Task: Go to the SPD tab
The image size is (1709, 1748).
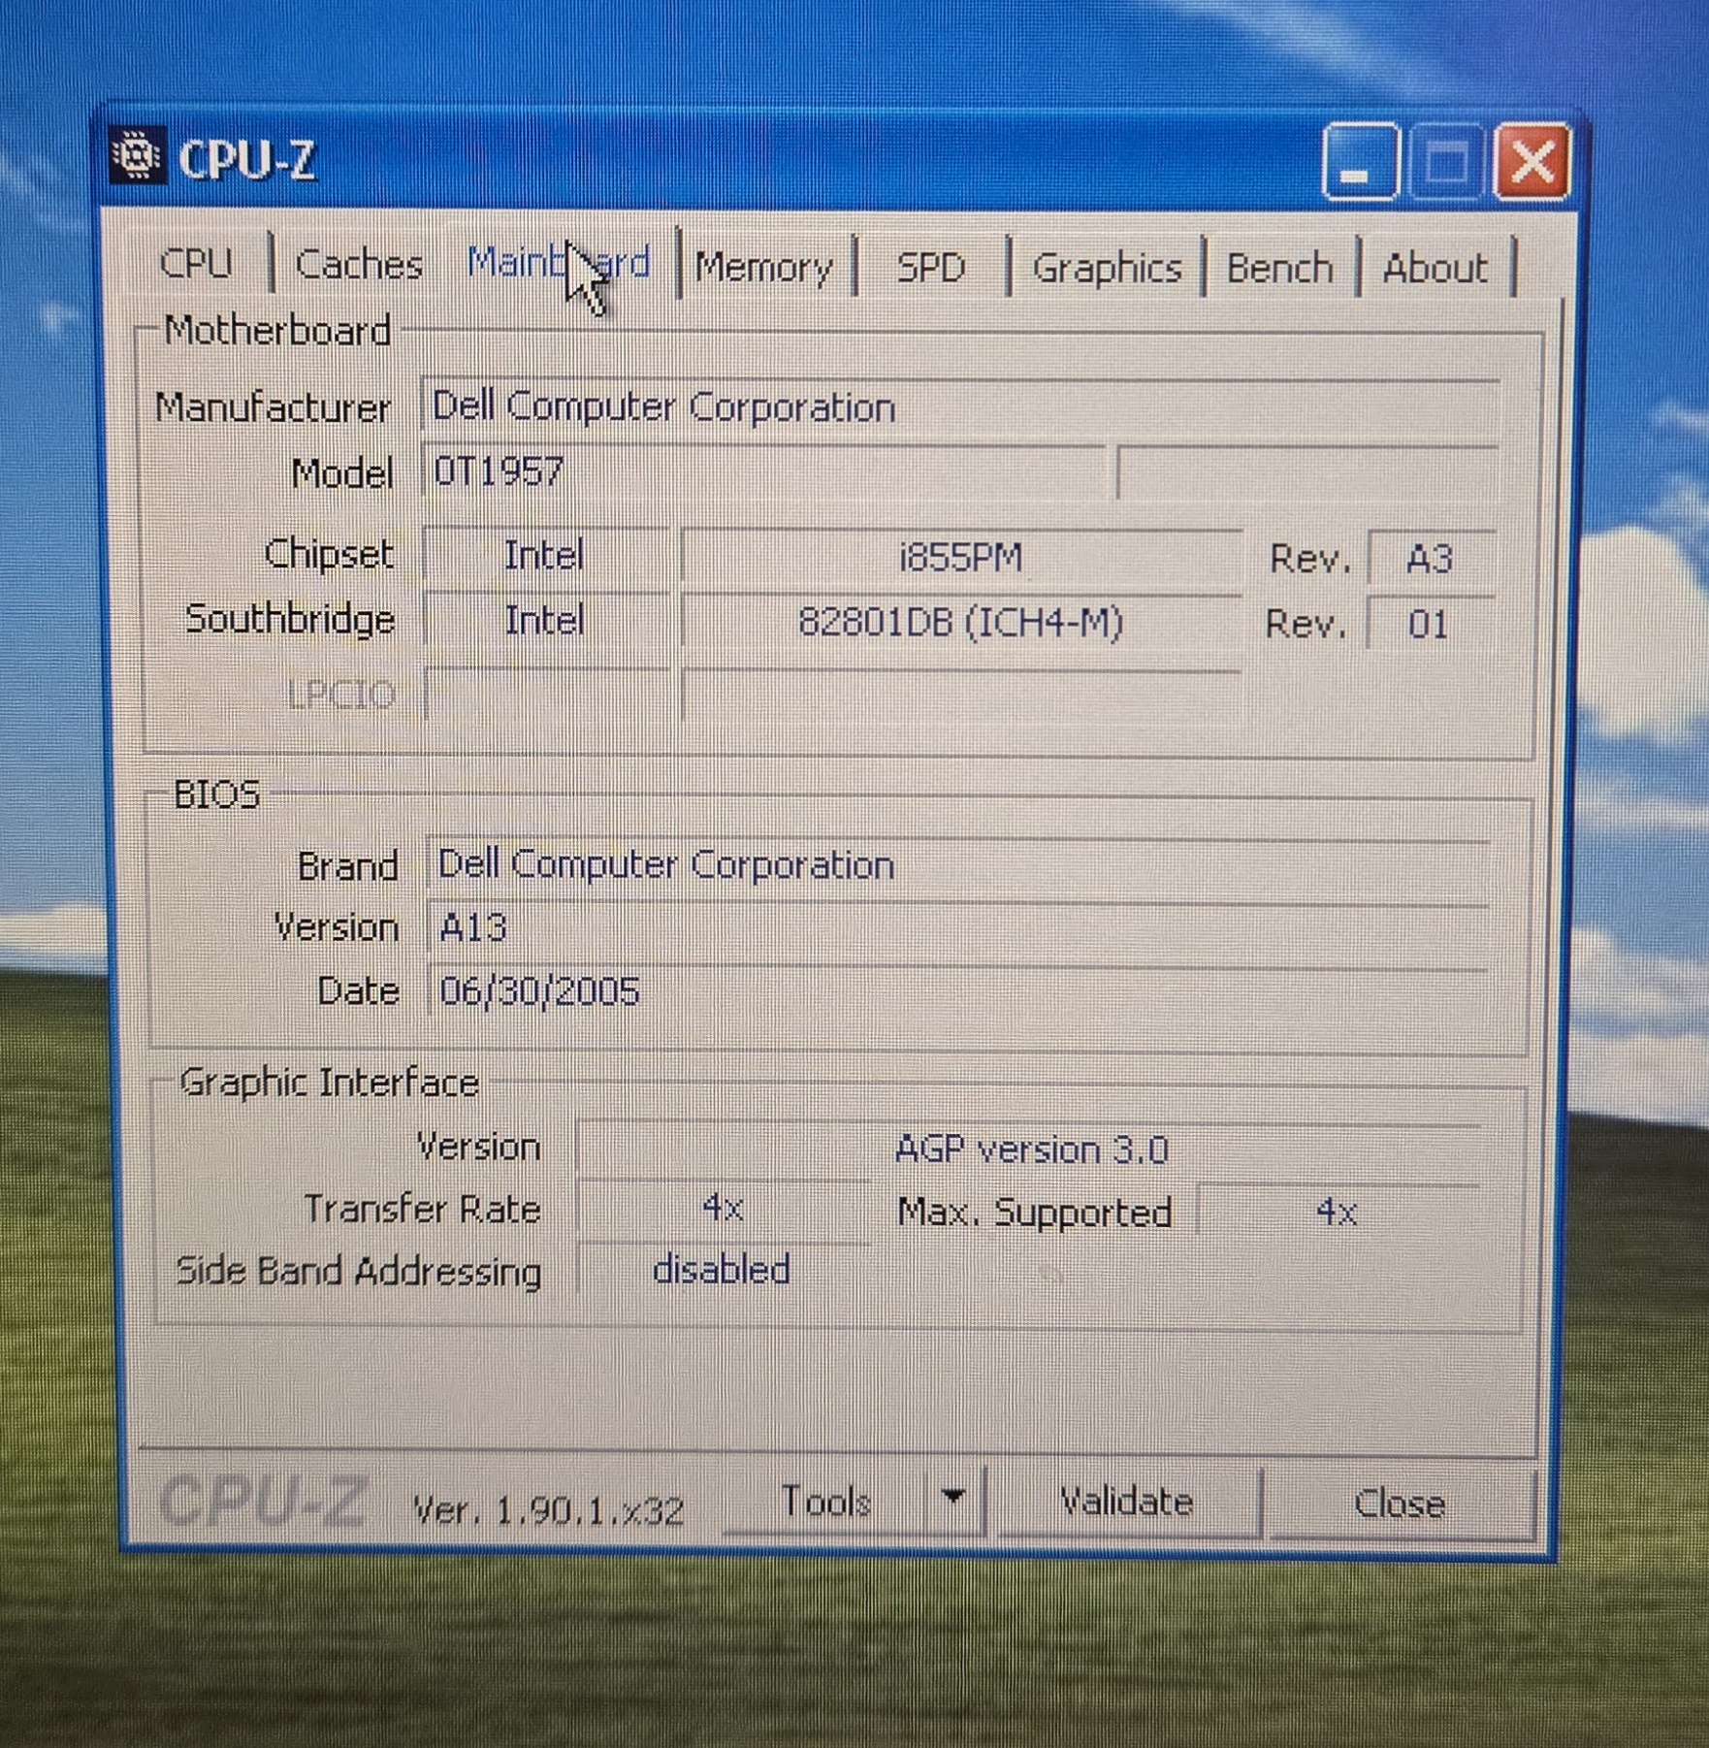Action: coord(931,268)
